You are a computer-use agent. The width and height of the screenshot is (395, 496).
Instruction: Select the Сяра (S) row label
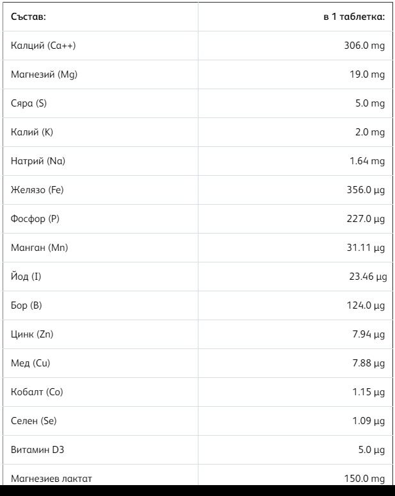pos(29,103)
